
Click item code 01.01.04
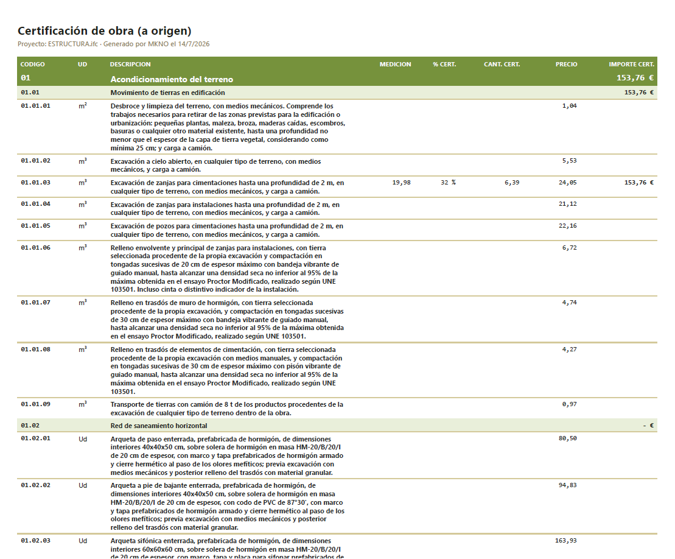[35, 204]
